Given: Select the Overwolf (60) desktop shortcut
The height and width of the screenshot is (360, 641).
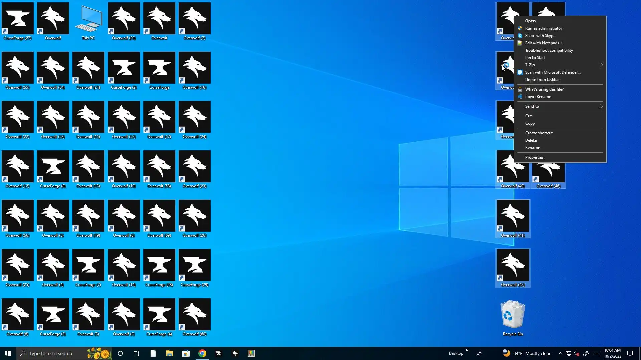Looking at the screenshot, I should tap(195, 315).
